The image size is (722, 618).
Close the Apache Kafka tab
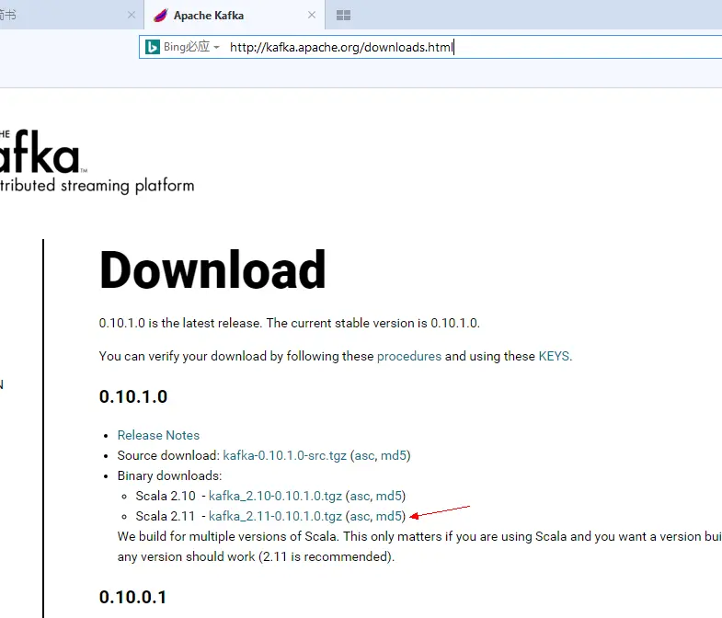point(312,16)
